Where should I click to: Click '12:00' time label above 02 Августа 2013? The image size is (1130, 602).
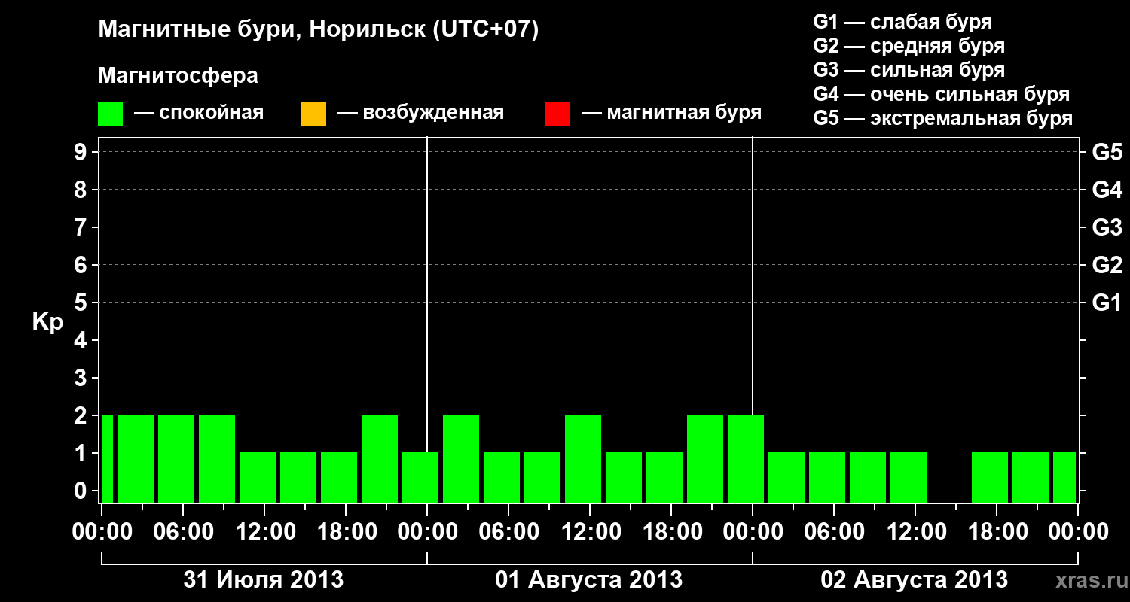click(915, 532)
